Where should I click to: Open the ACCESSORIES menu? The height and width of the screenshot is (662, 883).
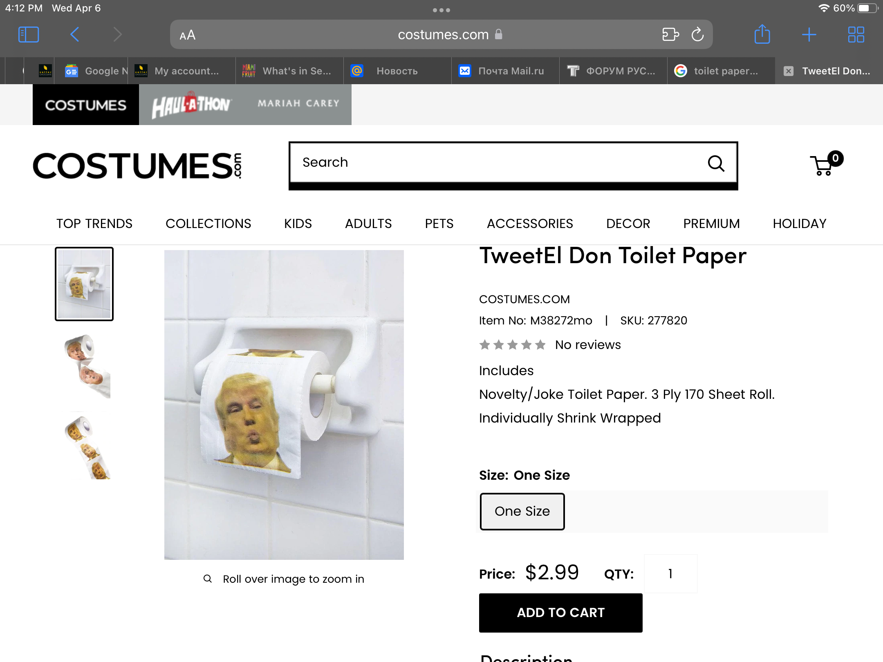pos(530,224)
